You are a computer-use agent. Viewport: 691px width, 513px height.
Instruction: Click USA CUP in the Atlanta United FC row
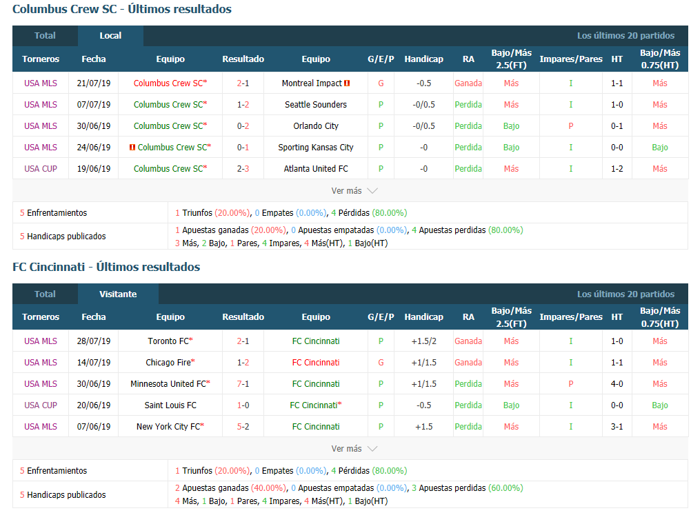pos(41,169)
